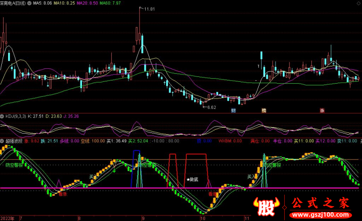Click the 涨 marker below the candlesticks
This screenshot has height=221, width=362.
click(x=322, y=110)
